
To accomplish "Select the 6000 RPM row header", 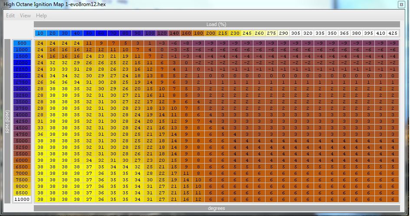I will [x=22, y=160].
